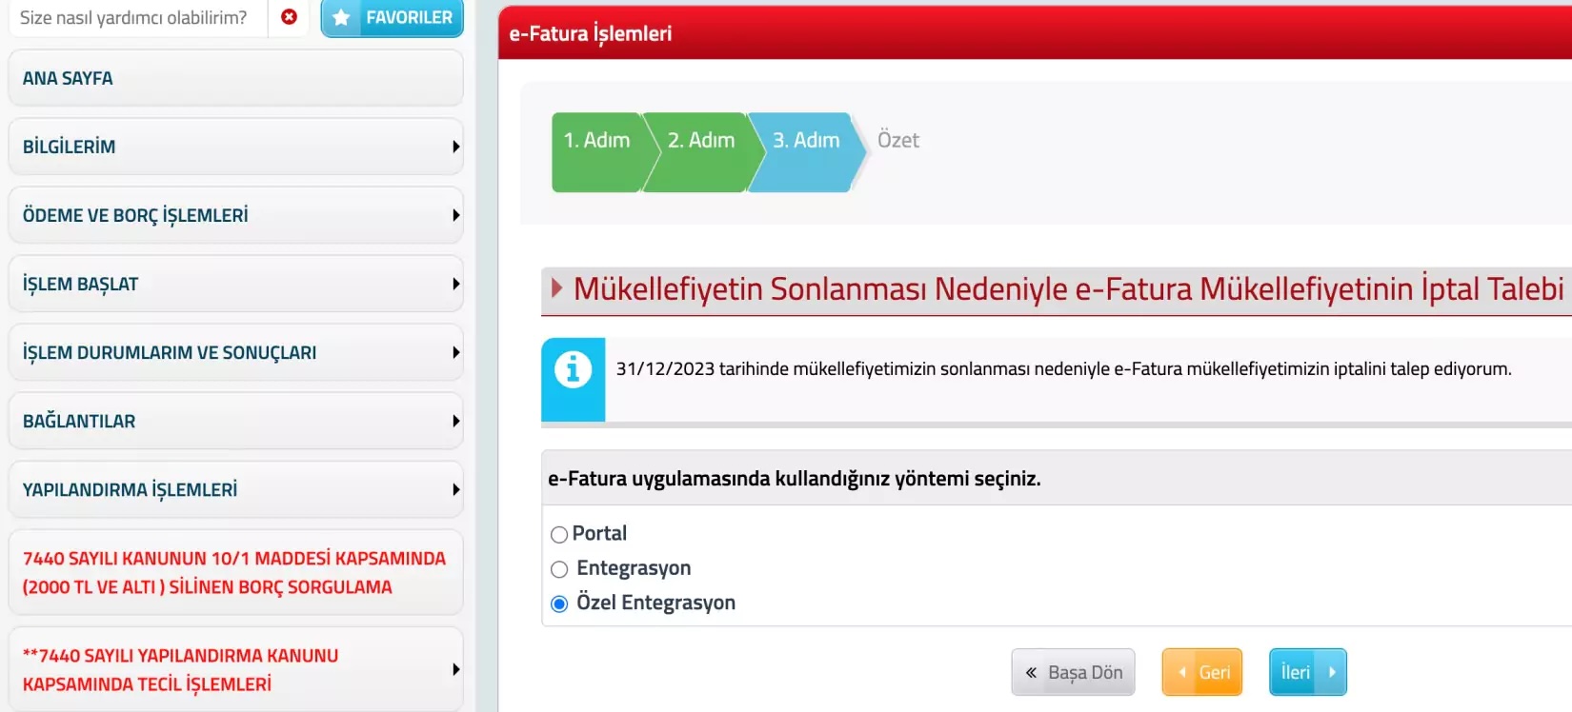Jump to Özet step
This screenshot has height=712, width=1572.
tap(897, 140)
